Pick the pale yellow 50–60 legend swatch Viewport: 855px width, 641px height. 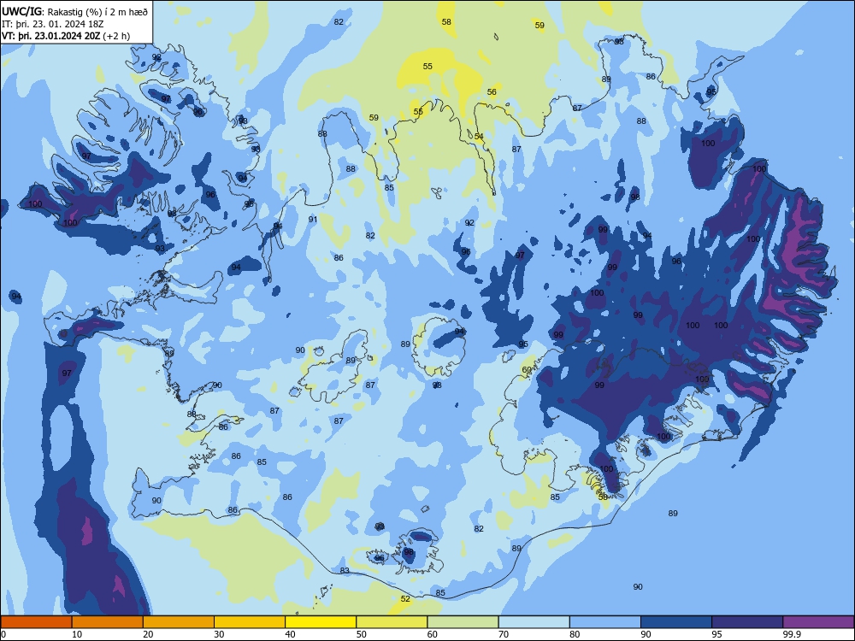coord(392,622)
